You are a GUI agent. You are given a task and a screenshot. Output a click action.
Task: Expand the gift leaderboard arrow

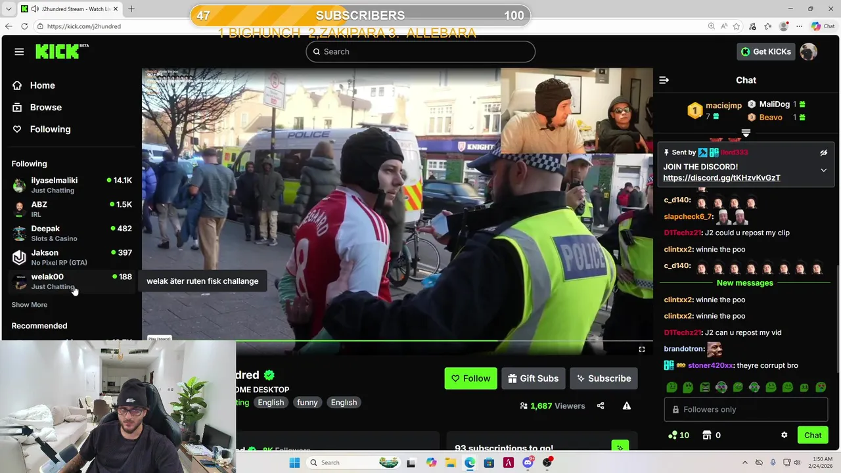point(746,133)
